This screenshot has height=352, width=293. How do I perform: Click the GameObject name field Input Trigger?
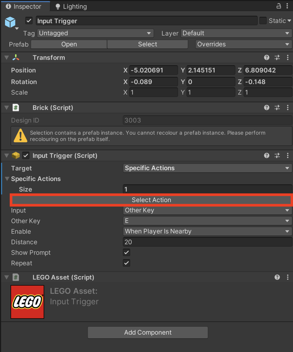point(147,21)
